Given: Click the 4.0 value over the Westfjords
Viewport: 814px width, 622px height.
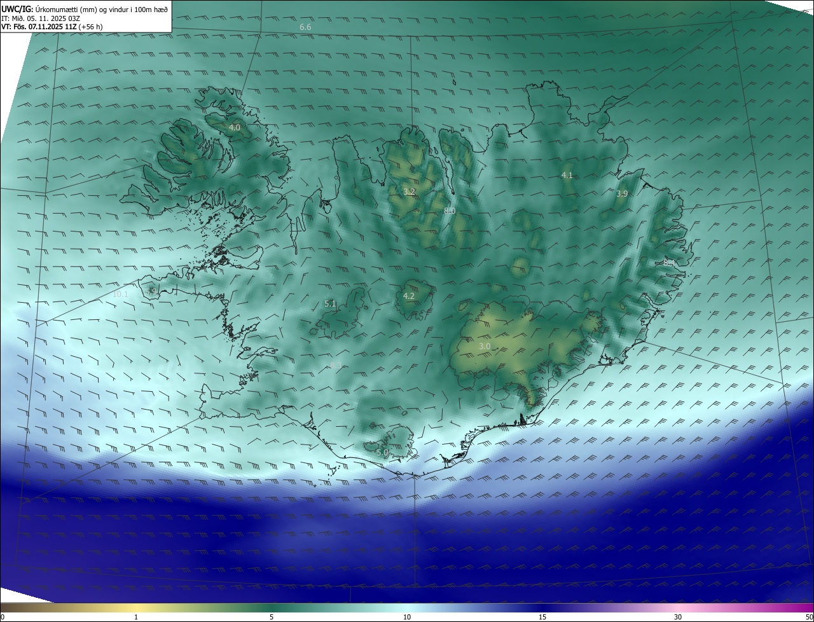Looking at the screenshot, I should 234,128.
